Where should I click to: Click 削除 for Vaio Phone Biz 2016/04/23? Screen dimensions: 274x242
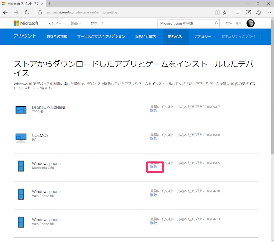(154, 223)
